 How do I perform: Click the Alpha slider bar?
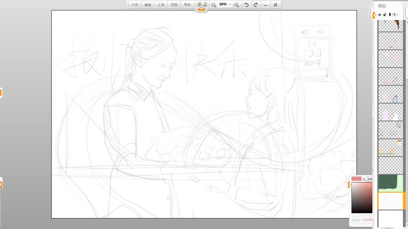click(x=366, y=220)
